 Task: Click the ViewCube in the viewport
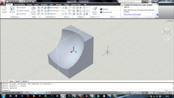click(167, 31)
